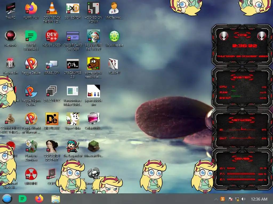
Task: Select the UKRAINE radiation symbol icon
Action: [x=31, y=174]
